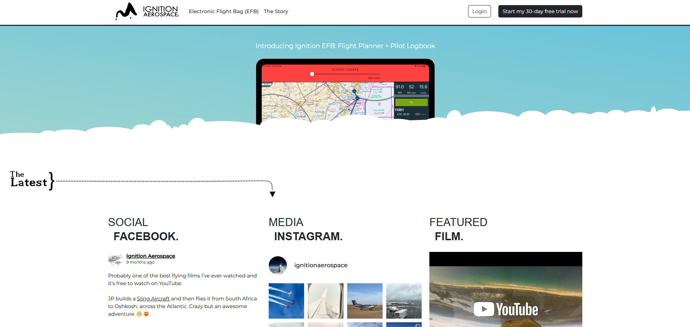Open the Sling Aircraft link

coord(153,299)
